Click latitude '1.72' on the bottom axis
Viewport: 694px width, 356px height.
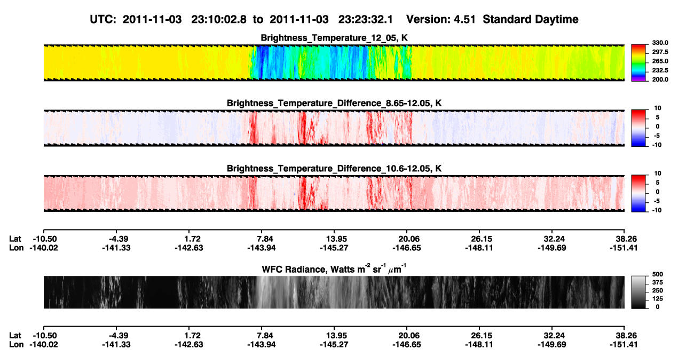click(x=192, y=335)
